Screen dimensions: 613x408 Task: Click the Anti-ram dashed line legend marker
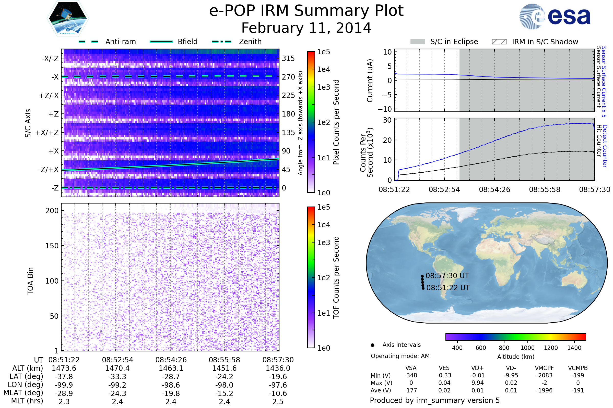click(x=88, y=42)
